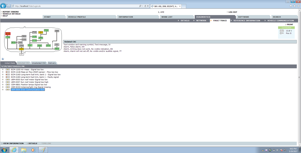Click the PRINT button
The width and height of the screenshot is (301, 153).
290,24
